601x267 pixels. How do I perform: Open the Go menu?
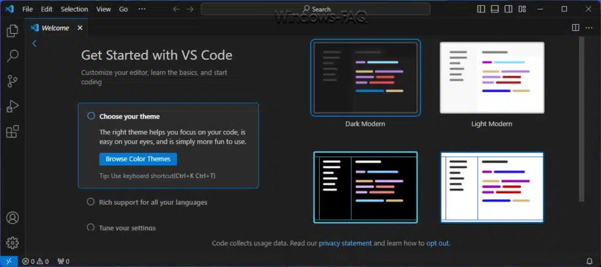point(123,9)
